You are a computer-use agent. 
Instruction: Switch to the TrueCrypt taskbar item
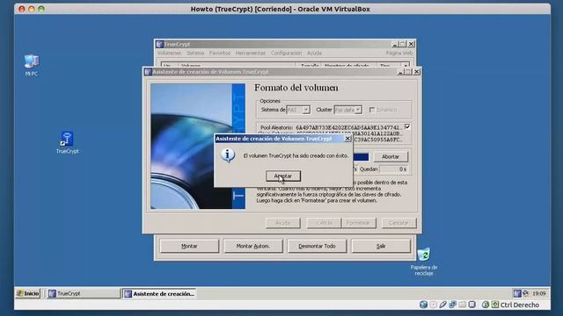pos(84,293)
